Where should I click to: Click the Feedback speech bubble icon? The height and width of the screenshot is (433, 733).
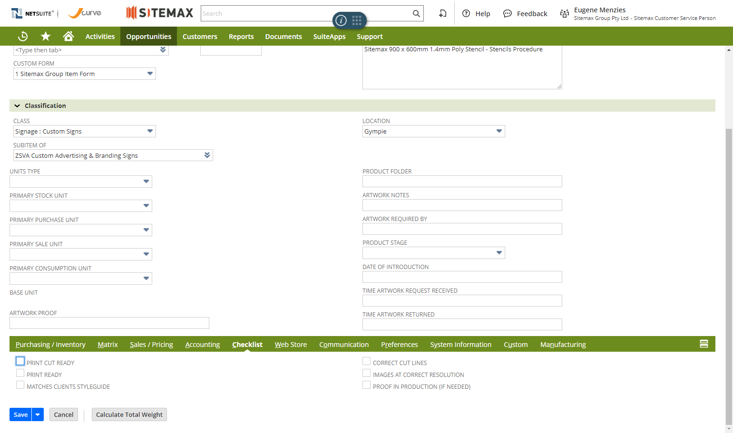coord(508,13)
